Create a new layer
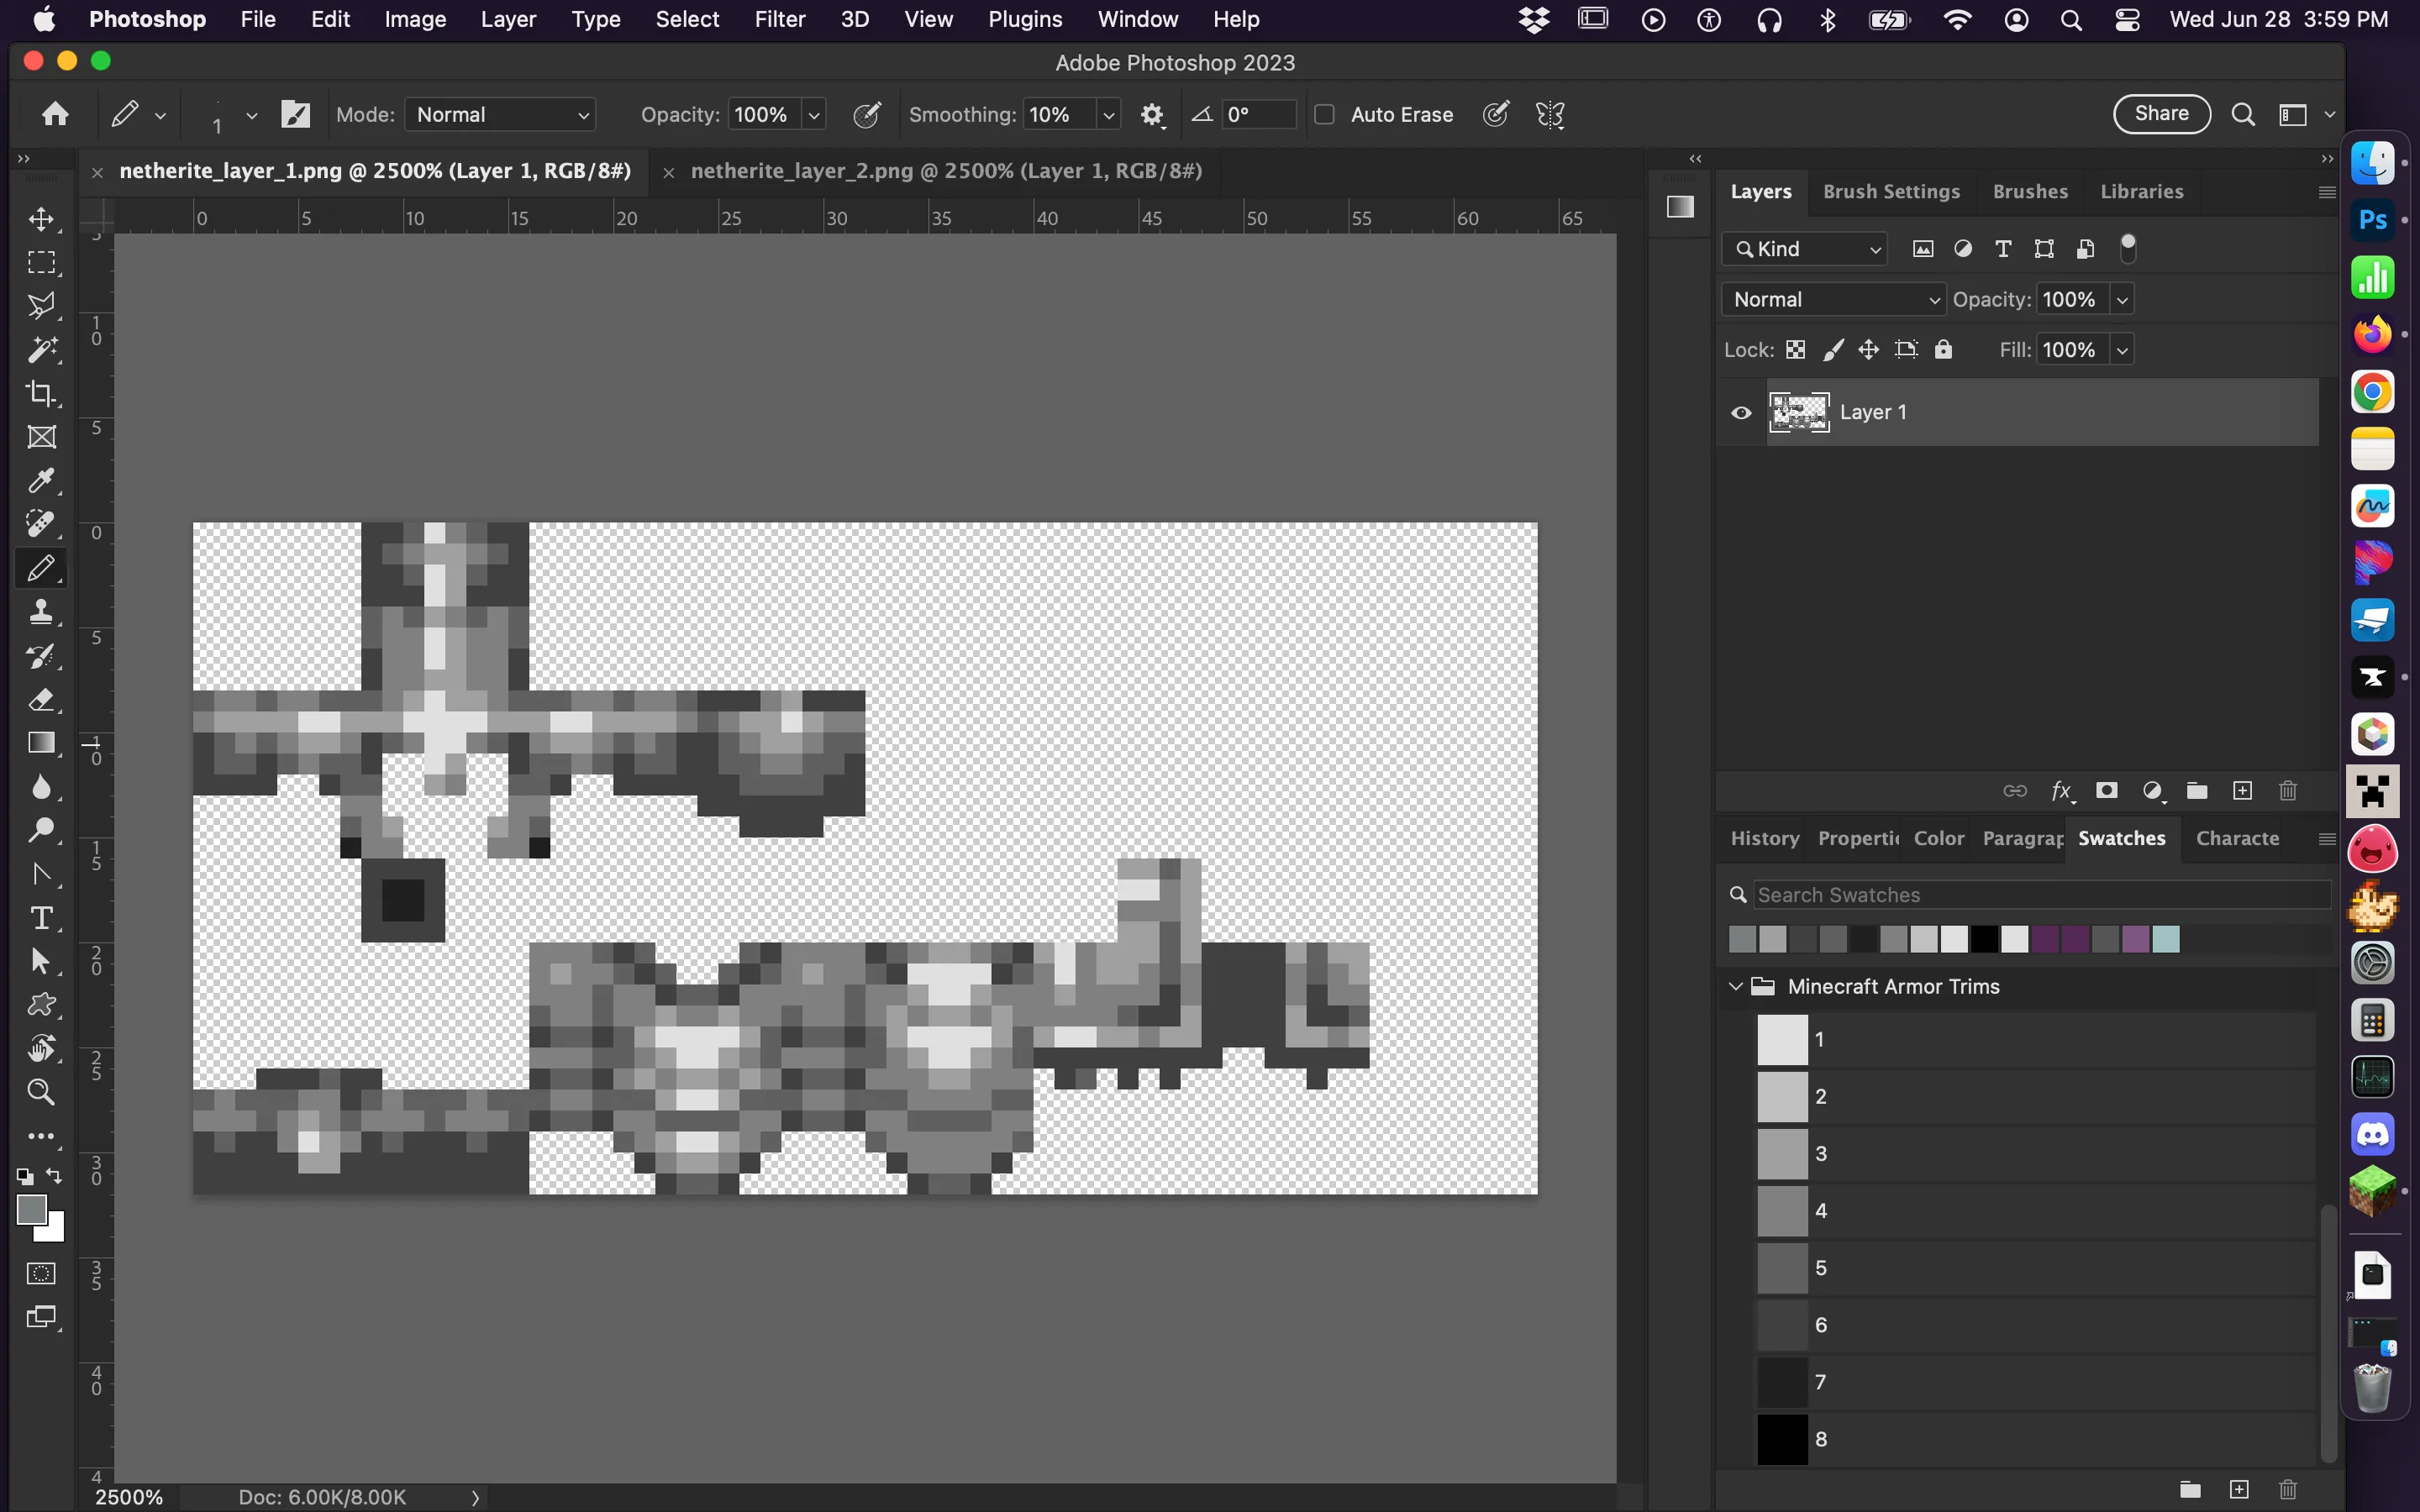The height and width of the screenshot is (1512, 2420). point(2243,791)
